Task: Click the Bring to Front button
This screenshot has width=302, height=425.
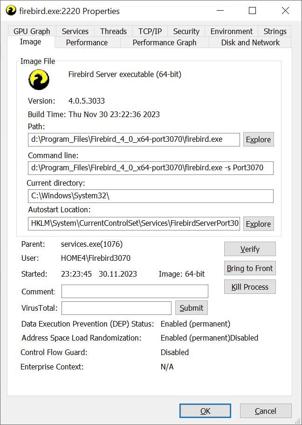Action: pyautogui.click(x=250, y=268)
